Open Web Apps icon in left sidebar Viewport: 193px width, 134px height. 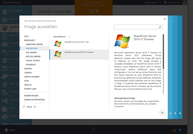pos(5,20)
